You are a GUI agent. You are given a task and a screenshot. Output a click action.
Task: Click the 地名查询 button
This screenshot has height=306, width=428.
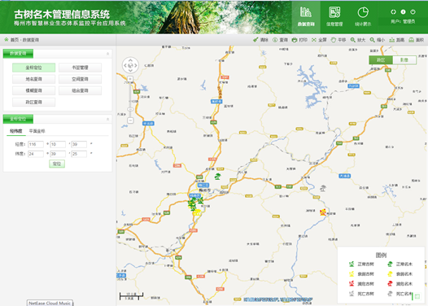pyautogui.click(x=34, y=79)
